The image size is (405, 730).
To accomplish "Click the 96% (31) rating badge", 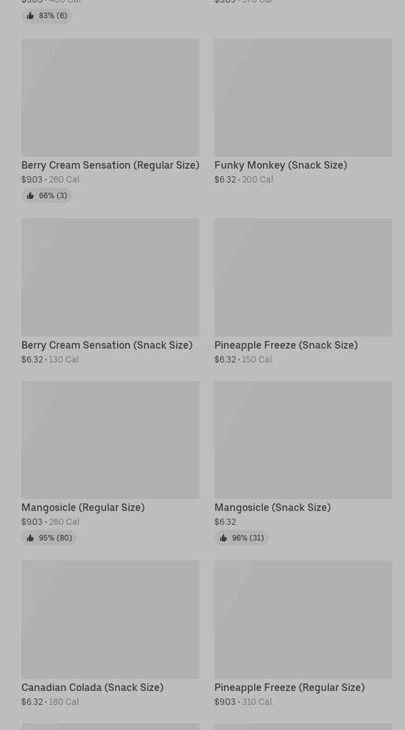I will 241,538.
